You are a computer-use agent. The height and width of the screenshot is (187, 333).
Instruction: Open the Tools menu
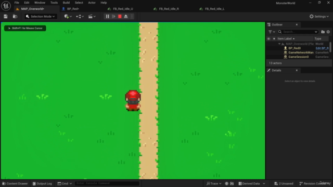point(54,3)
